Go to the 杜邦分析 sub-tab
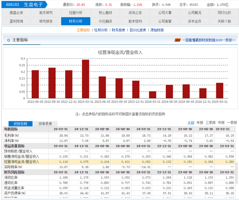Screen dimensions: 239x200 [x=101, y=30]
